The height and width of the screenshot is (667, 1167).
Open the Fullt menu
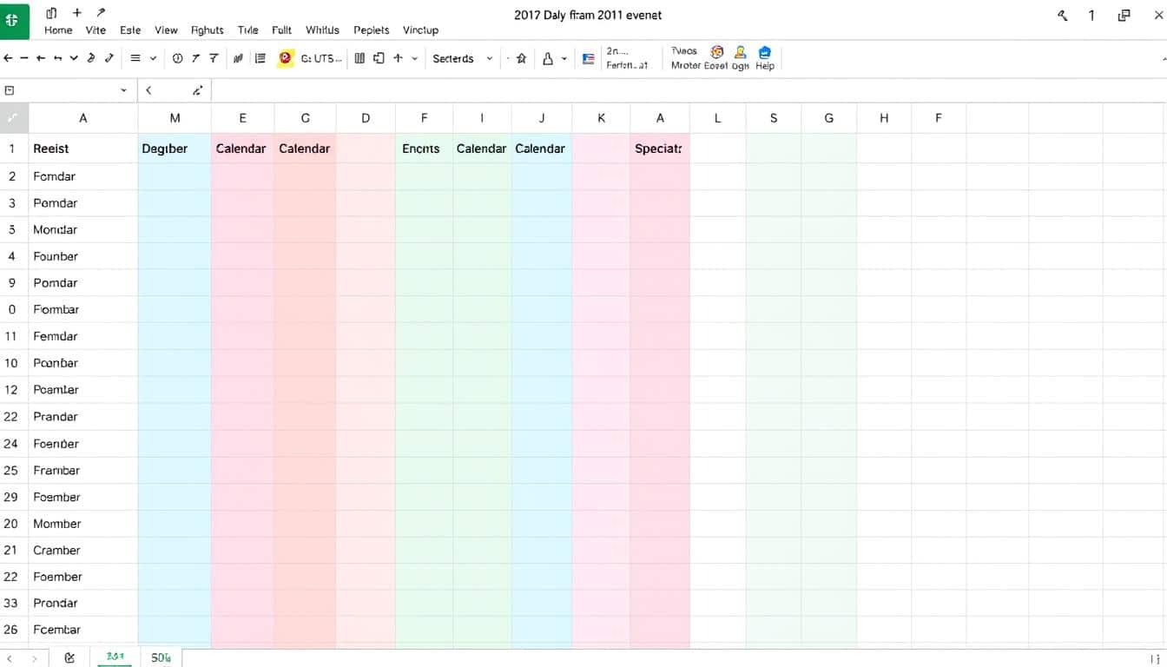[x=281, y=30]
